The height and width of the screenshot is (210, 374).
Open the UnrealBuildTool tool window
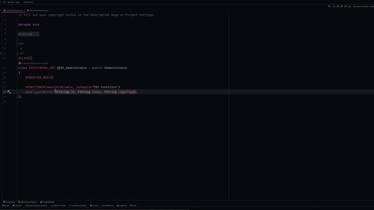tap(108, 205)
